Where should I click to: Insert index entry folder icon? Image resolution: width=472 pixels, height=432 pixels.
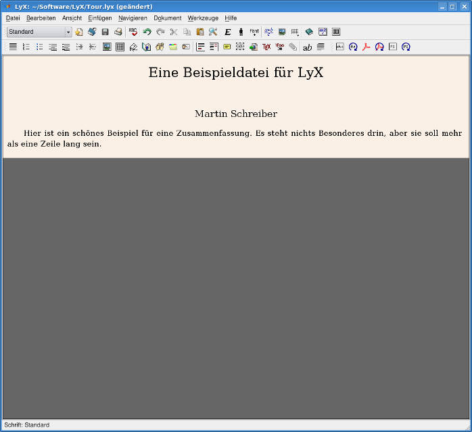(x=173, y=47)
